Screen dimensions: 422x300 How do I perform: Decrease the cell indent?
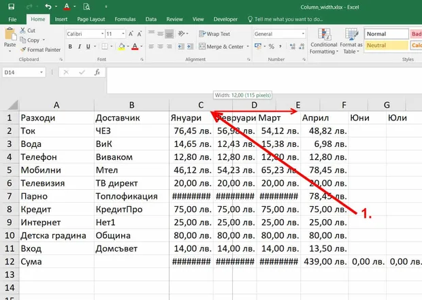click(x=181, y=46)
